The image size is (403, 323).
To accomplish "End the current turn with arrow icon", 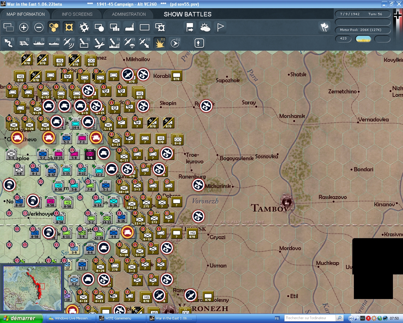I will pos(190,27).
